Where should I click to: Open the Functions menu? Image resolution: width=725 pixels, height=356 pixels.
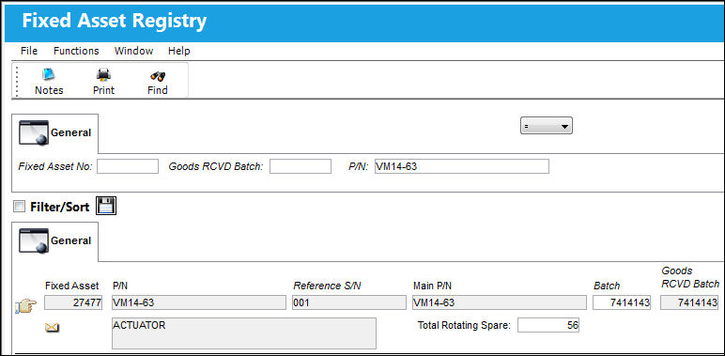tap(76, 51)
